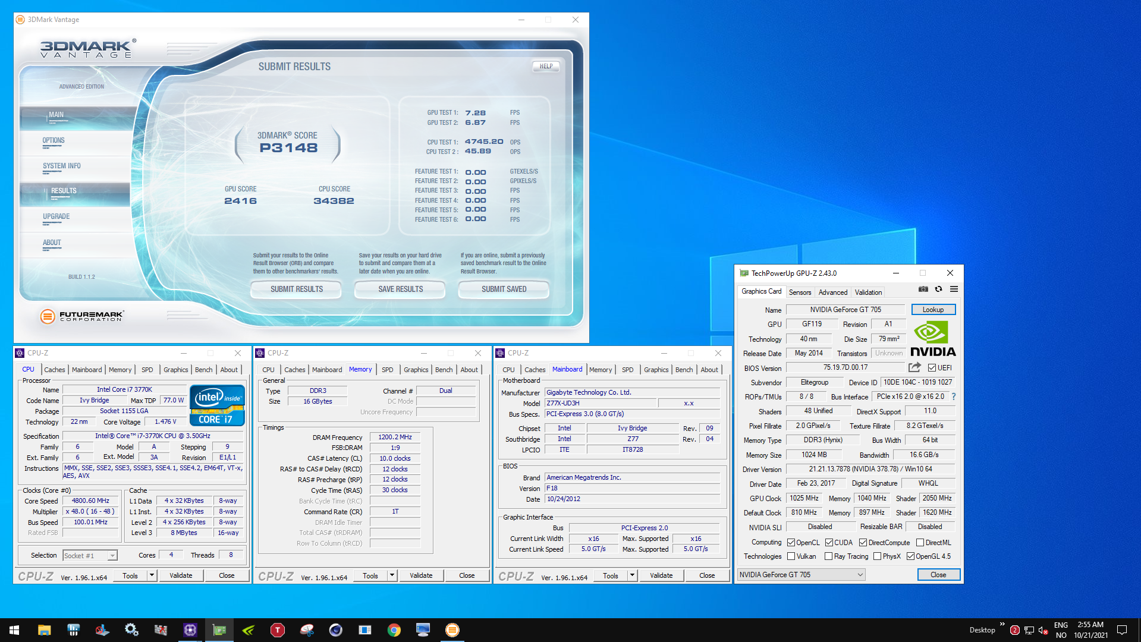The image size is (1141, 642).
Task: Open GPU-Z graphics card selector dropdown
Action: [x=801, y=575]
